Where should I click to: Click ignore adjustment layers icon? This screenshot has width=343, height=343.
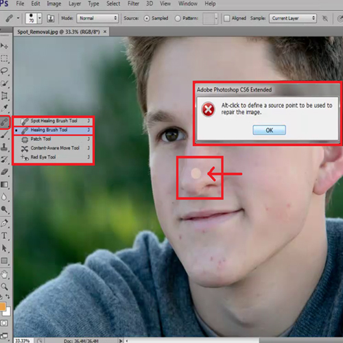324,19
